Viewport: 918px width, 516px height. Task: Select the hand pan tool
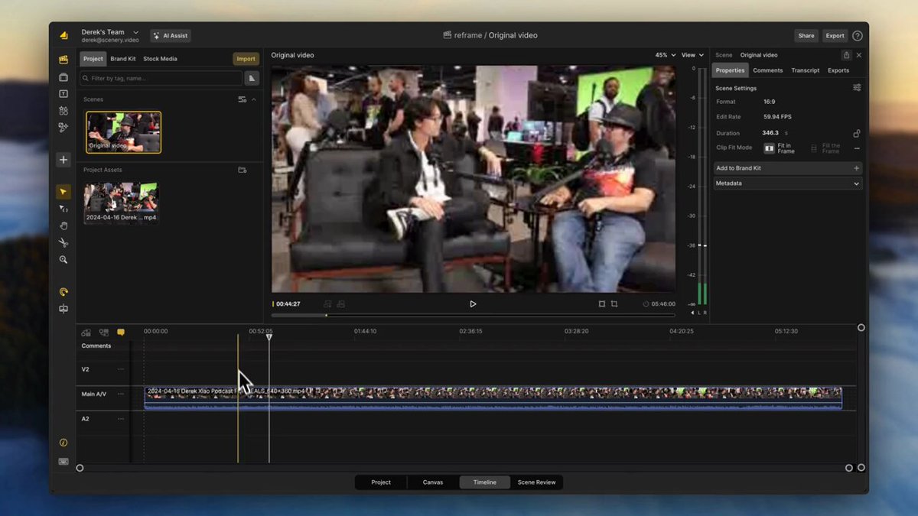[x=63, y=226]
